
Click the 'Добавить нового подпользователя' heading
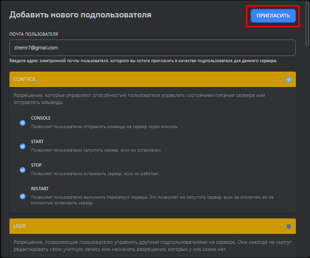81,15
